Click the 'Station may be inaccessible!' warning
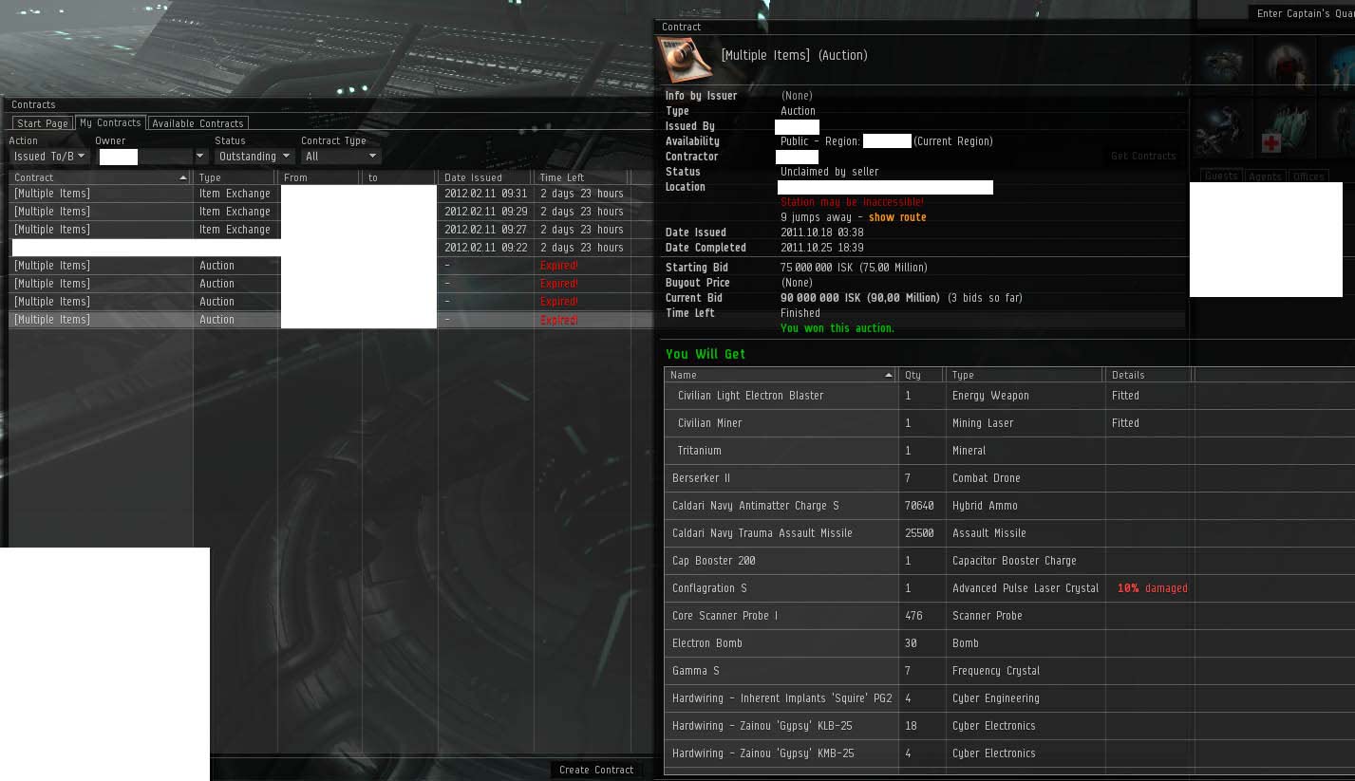This screenshot has width=1355, height=781. pos(852,202)
